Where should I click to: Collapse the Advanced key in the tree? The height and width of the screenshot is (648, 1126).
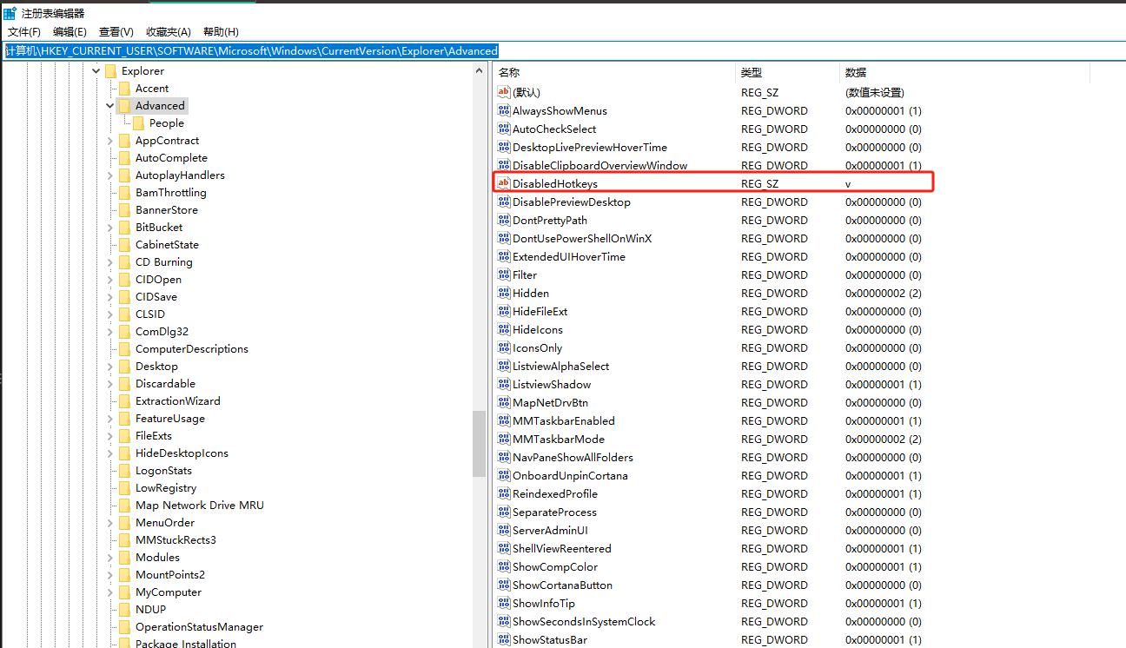[x=109, y=105]
